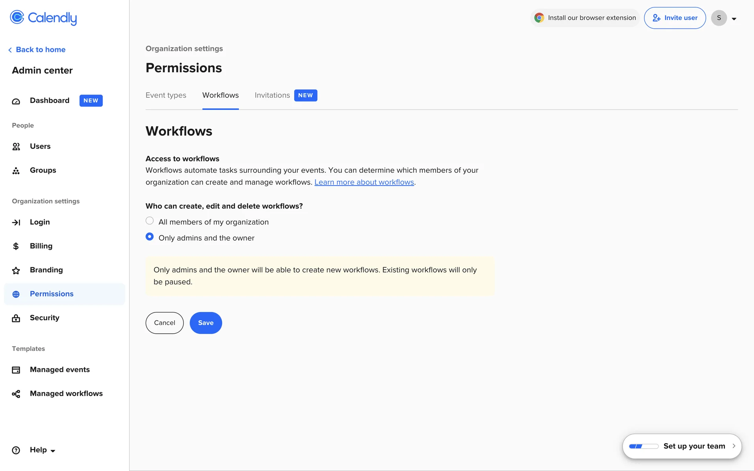Expand the Set up your team panel
The width and height of the screenshot is (754, 471).
tap(733, 446)
